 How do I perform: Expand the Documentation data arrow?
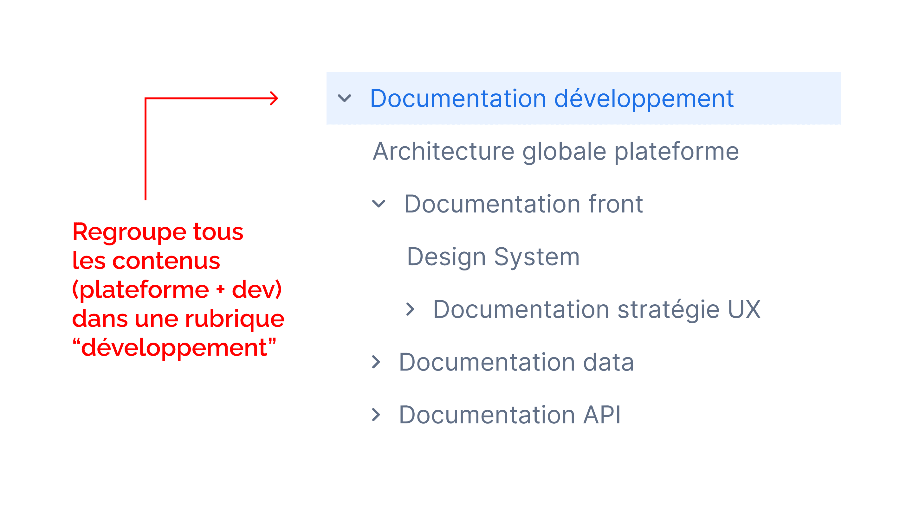click(x=376, y=362)
